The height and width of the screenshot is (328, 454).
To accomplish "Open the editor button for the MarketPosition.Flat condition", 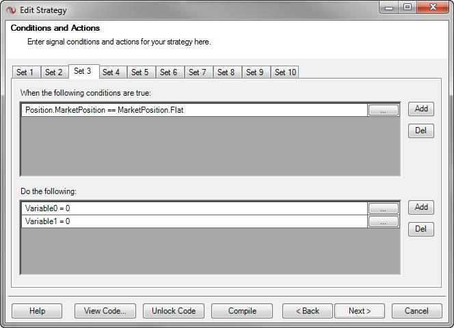I will pyautogui.click(x=384, y=110).
